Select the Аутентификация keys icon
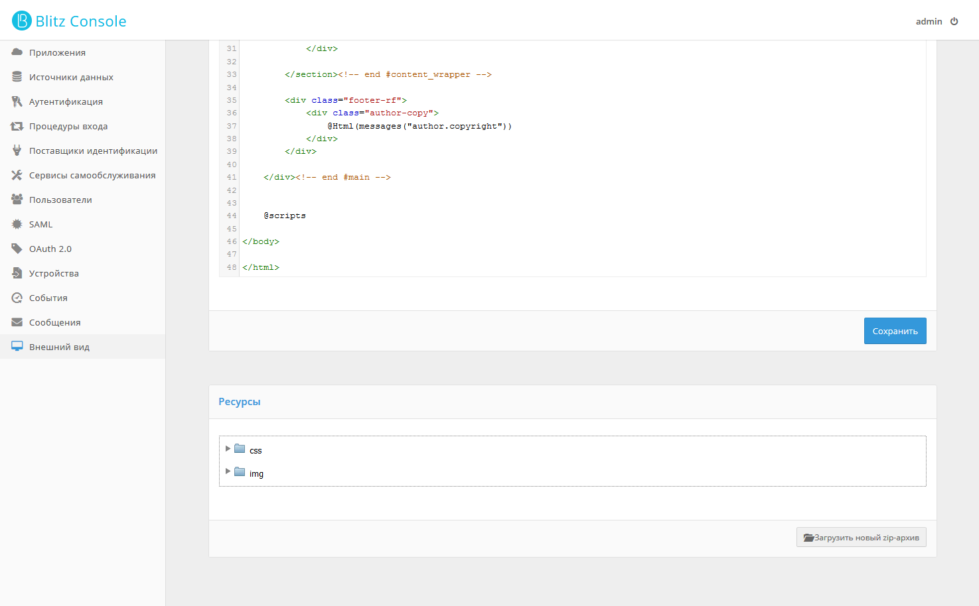The width and height of the screenshot is (979, 606). [x=17, y=101]
